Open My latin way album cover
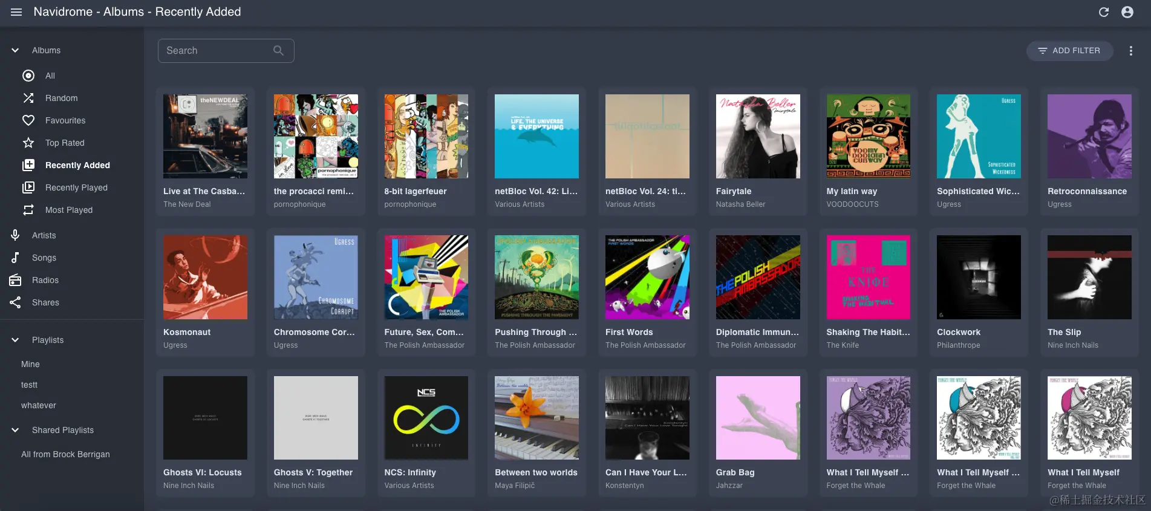The height and width of the screenshot is (511, 1151). tap(869, 136)
